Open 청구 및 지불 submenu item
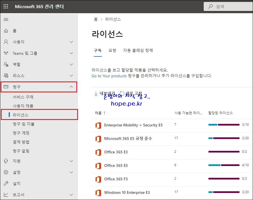The height and width of the screenshot is (200, 253). click(x=24, y=124)
